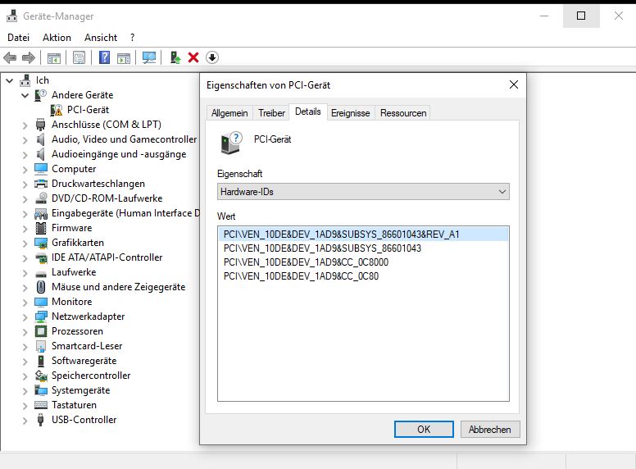Open the Ereignisse tab

[x=351, y=113]
